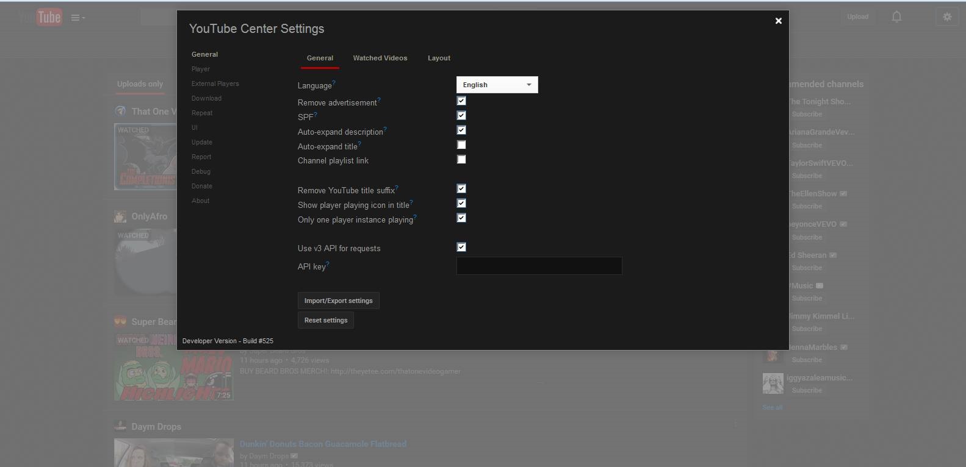Screen dimensions: 966x467
Task: Select General category in left sidebar
Action: pos(204,54)
